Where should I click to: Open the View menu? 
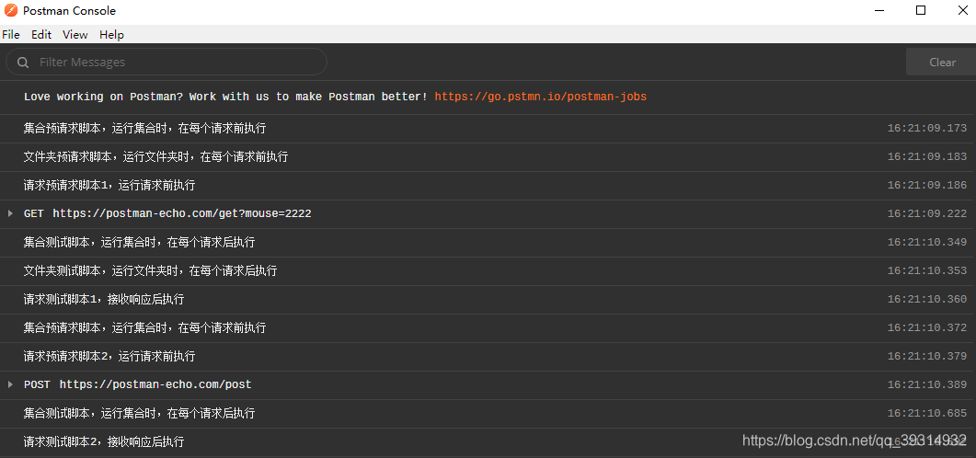tap(75, 35)
